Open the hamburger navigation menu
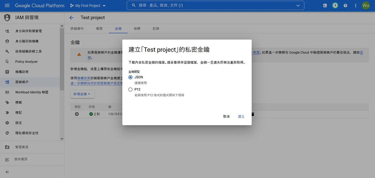The width and height of the screenshot is (375, 178). point(7,6)
